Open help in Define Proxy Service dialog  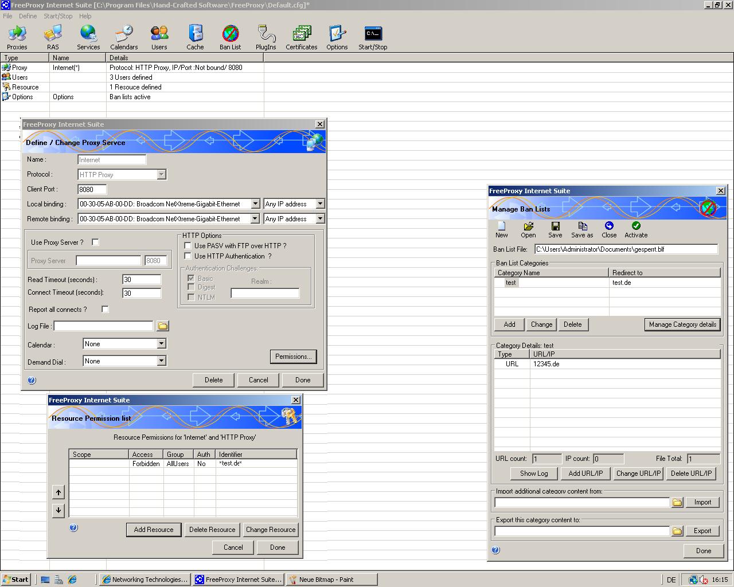click(32, 380)
